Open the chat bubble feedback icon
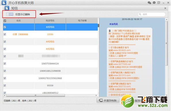This screenshot has width=171, height=111. (x=154, y=3)
